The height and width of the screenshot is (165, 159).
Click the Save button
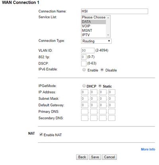pos(95,157)
